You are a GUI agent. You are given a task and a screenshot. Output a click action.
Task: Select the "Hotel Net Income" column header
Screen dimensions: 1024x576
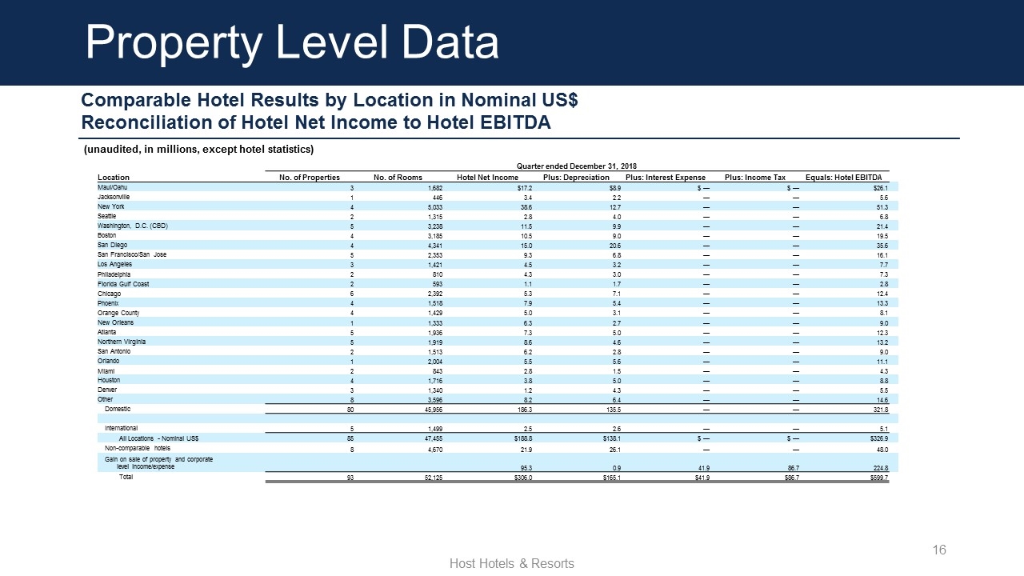487,177
